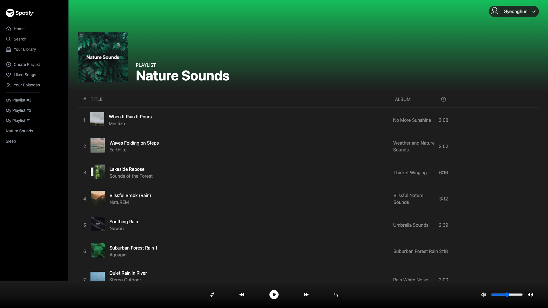Viewport: 548px width, 308px height.
Task: Click the Suburban Forest Rain 1 cover
Action: [x=98, y=250]
